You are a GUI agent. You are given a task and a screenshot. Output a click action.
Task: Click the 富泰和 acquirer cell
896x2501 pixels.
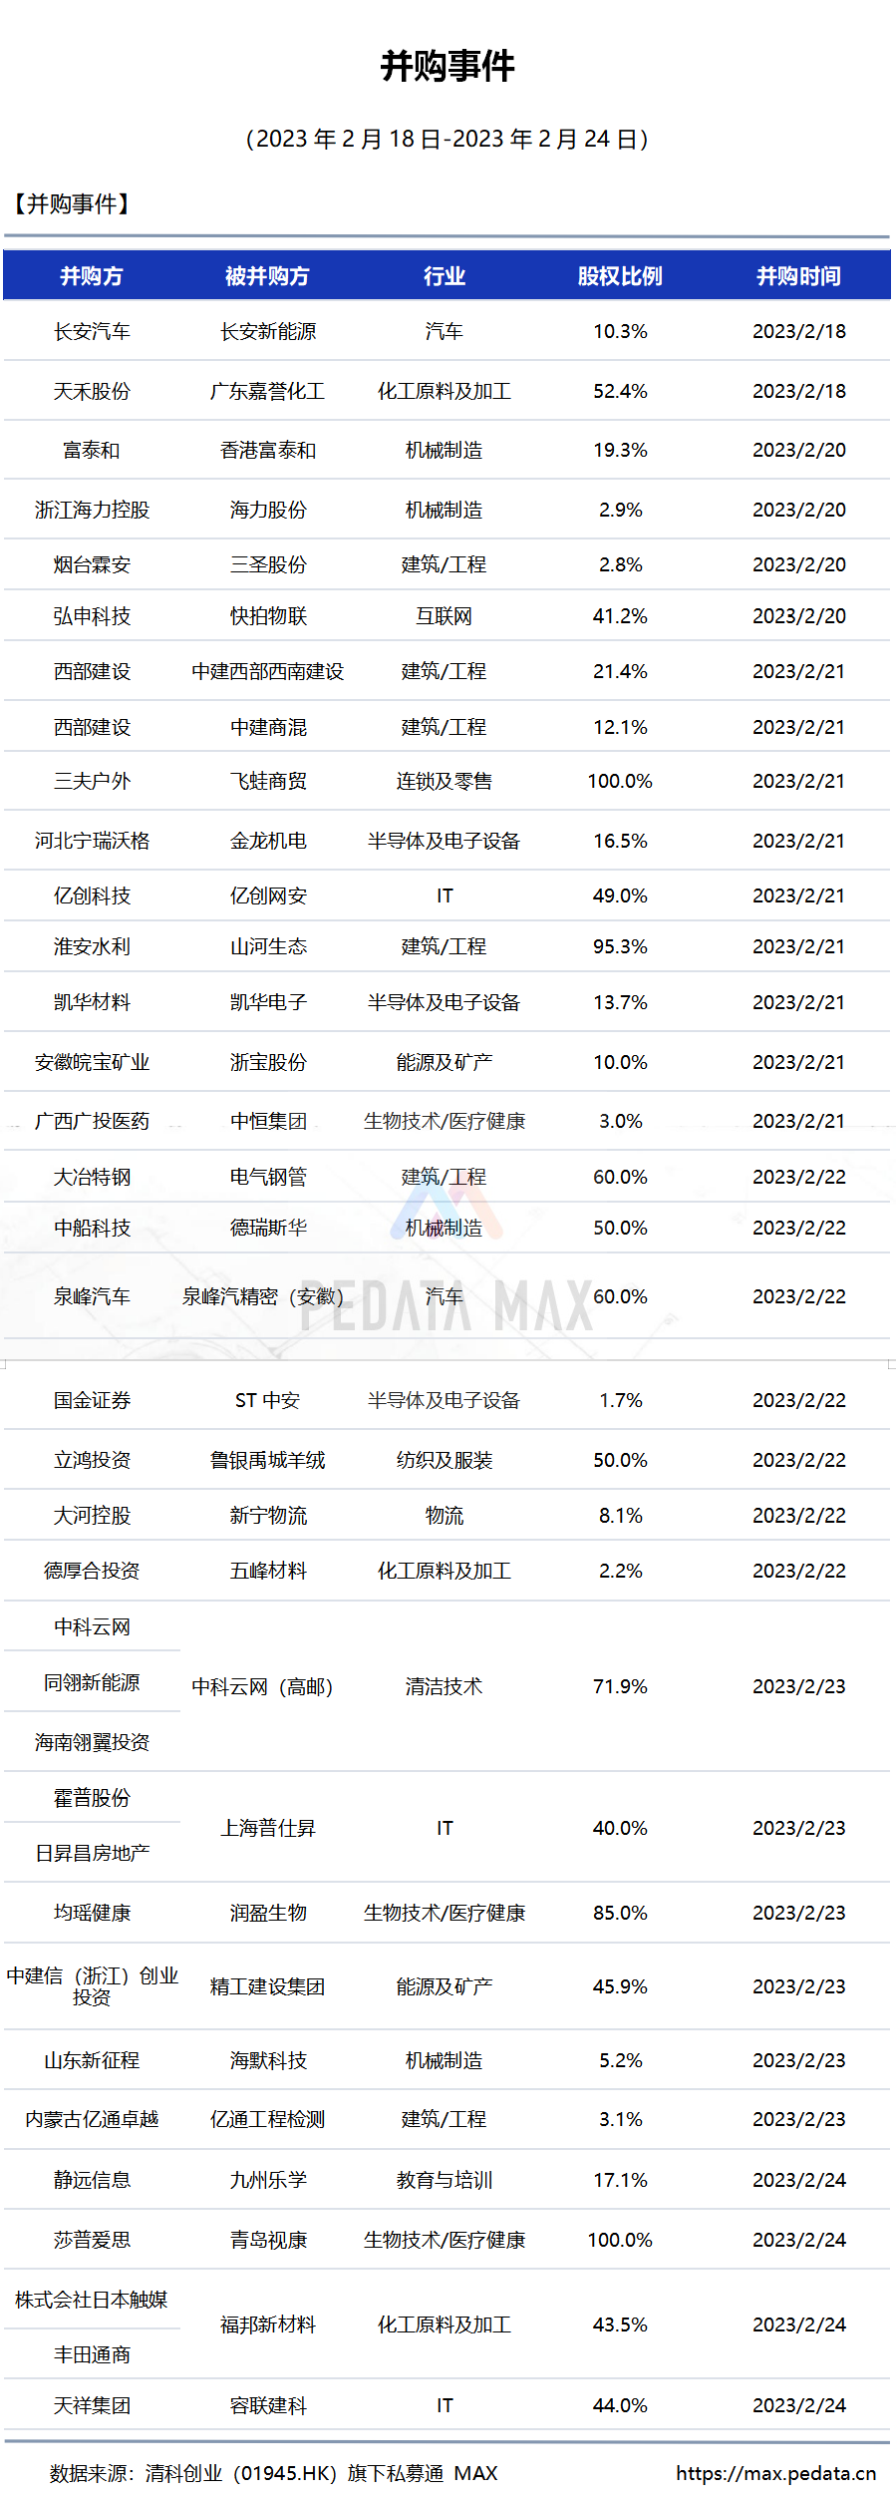pyautogui.click(x=92, y=451)
